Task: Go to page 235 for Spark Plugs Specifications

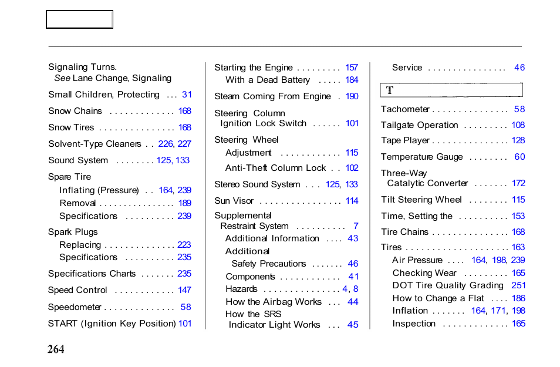Action: point(184,257)
